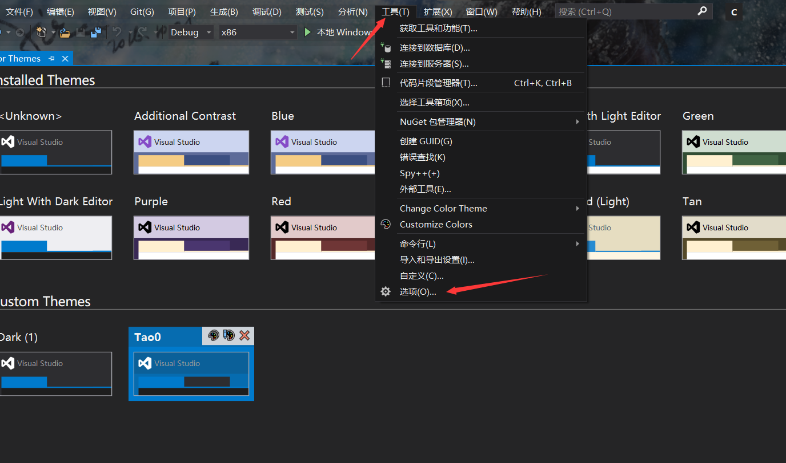Click the Open Folder toolbar icon
This screenshot has width=786, height=463.
[x=65, y=33]
